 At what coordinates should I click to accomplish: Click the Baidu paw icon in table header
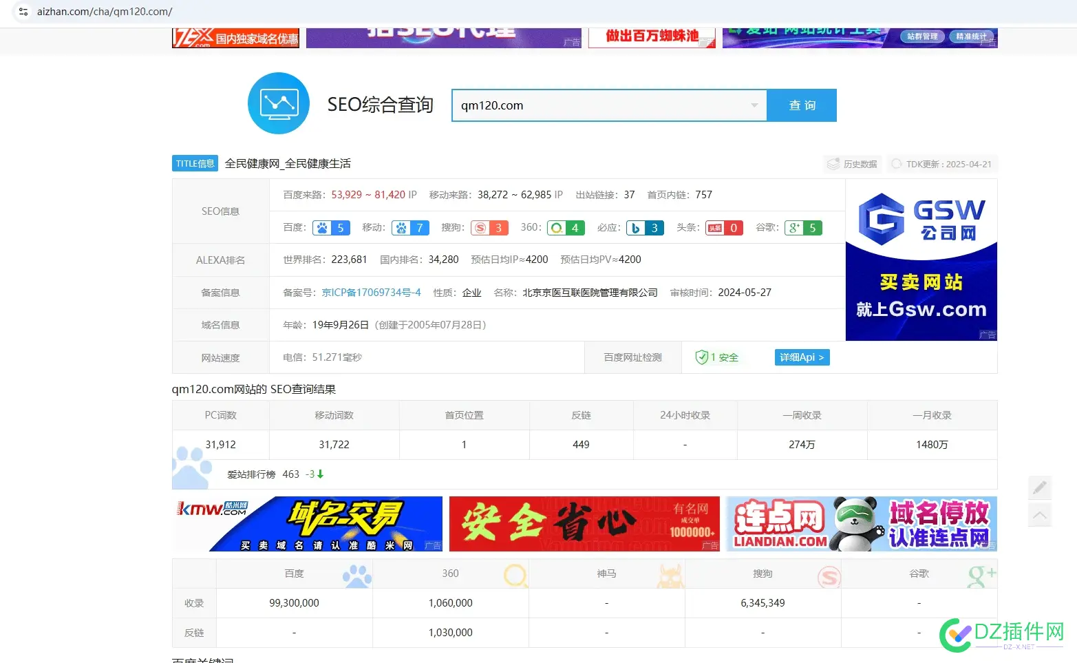pyautogui.click(x=357, y=576)
